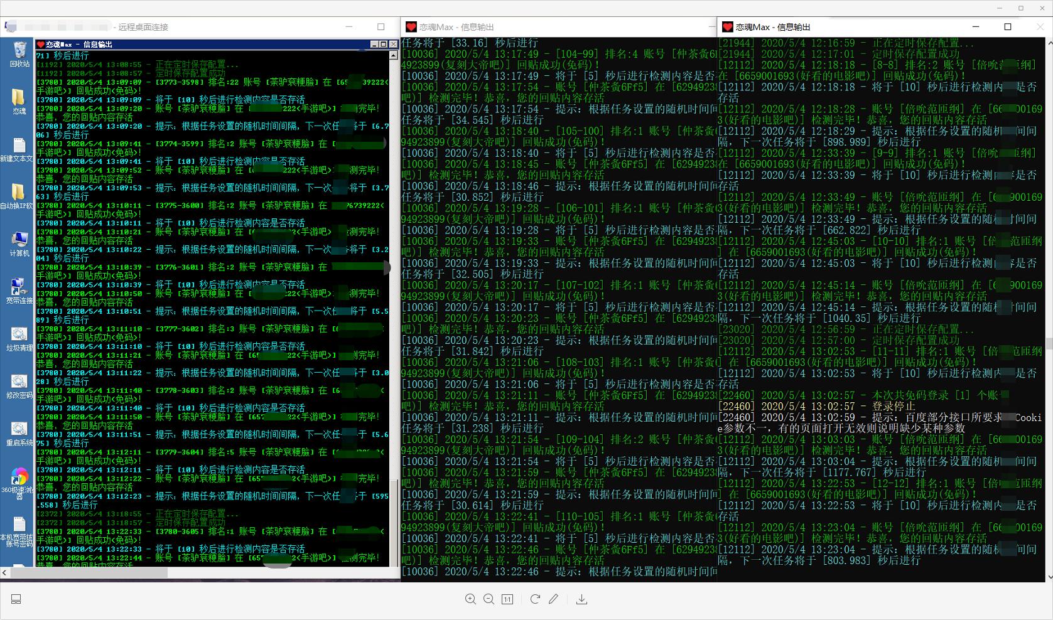Open the 修改密码 change password shortcut
This screenshot has width=1053, height=620.
(x=19, y=386)
